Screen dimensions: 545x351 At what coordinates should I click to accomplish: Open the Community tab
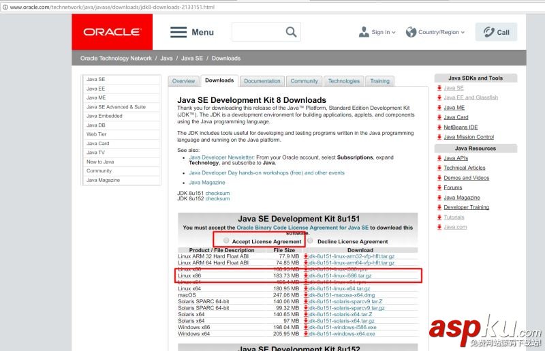coord(304,81)
